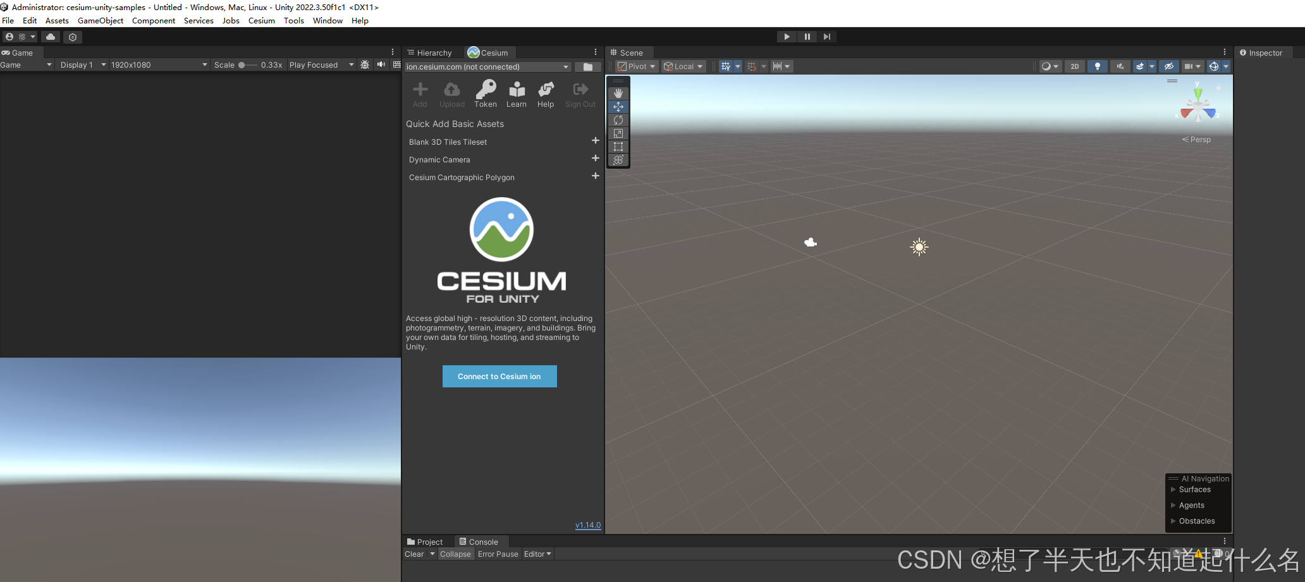Viewport: 1305px width, 582px height.
Task: Select the Move tool in Scene toolbar
Action: 618,107
